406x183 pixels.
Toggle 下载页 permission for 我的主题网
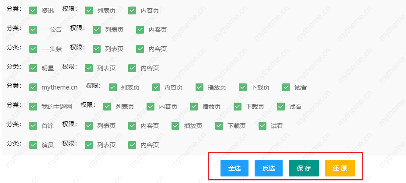(x=238, y=107)
